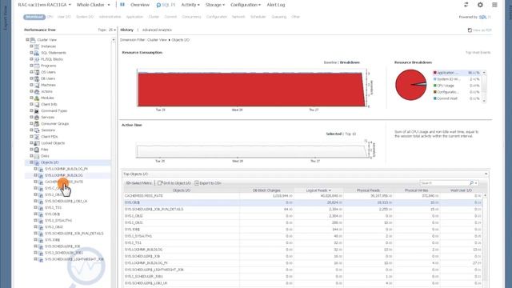This screenshot has width=512, height=288.
Task: Click the Locked Objects tree icon
Action: pos(37,143)
